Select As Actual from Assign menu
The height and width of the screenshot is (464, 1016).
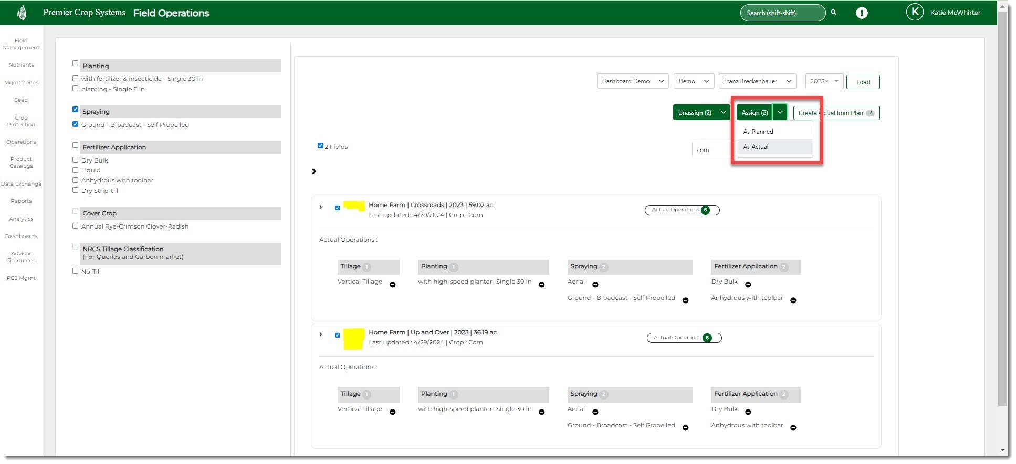(x=756, y=147)
